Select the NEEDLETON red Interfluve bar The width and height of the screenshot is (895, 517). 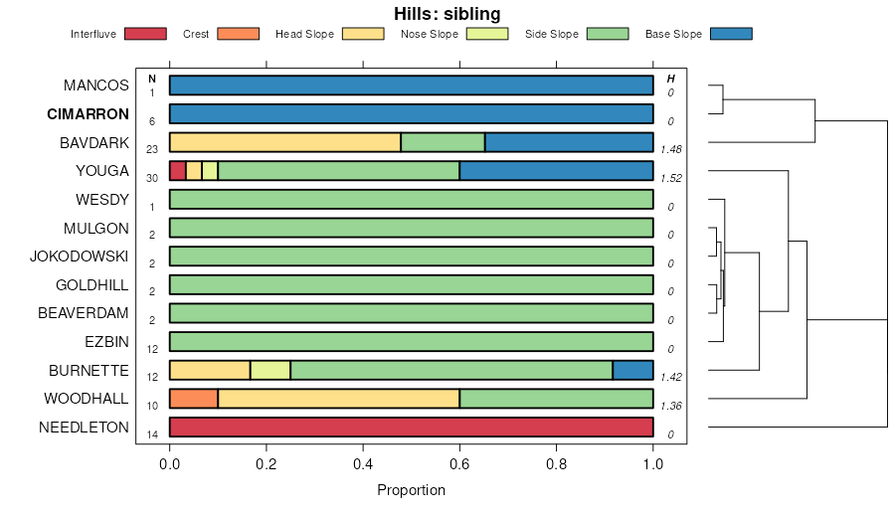(x=411, y=428)
